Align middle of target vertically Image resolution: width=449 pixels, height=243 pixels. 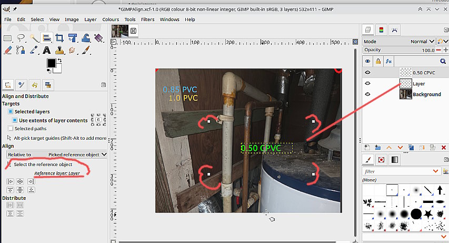(20, 190)
